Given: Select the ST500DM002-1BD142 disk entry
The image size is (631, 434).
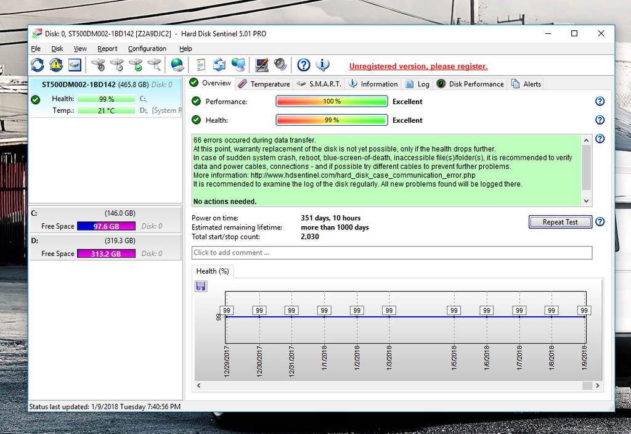Looking at the screenshot, I should coord(106,97).
